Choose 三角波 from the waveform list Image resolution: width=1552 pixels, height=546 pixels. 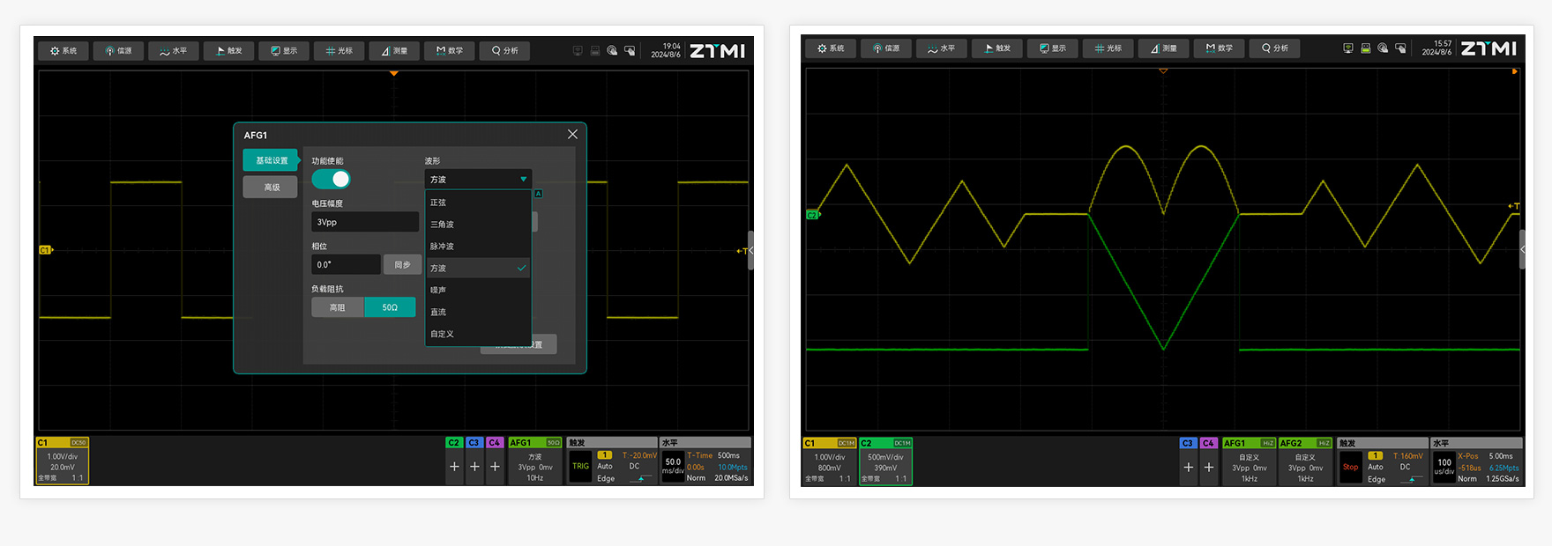coord(442,225)
